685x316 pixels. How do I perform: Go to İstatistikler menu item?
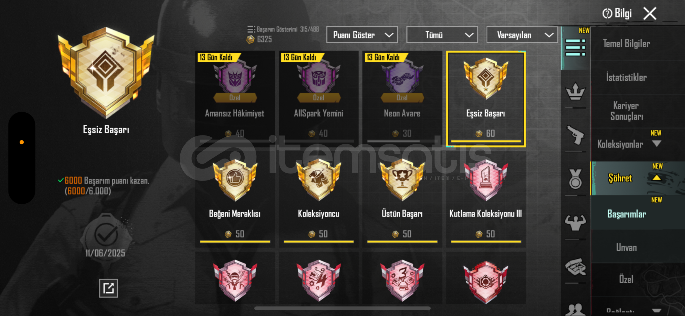click(626, 78)
